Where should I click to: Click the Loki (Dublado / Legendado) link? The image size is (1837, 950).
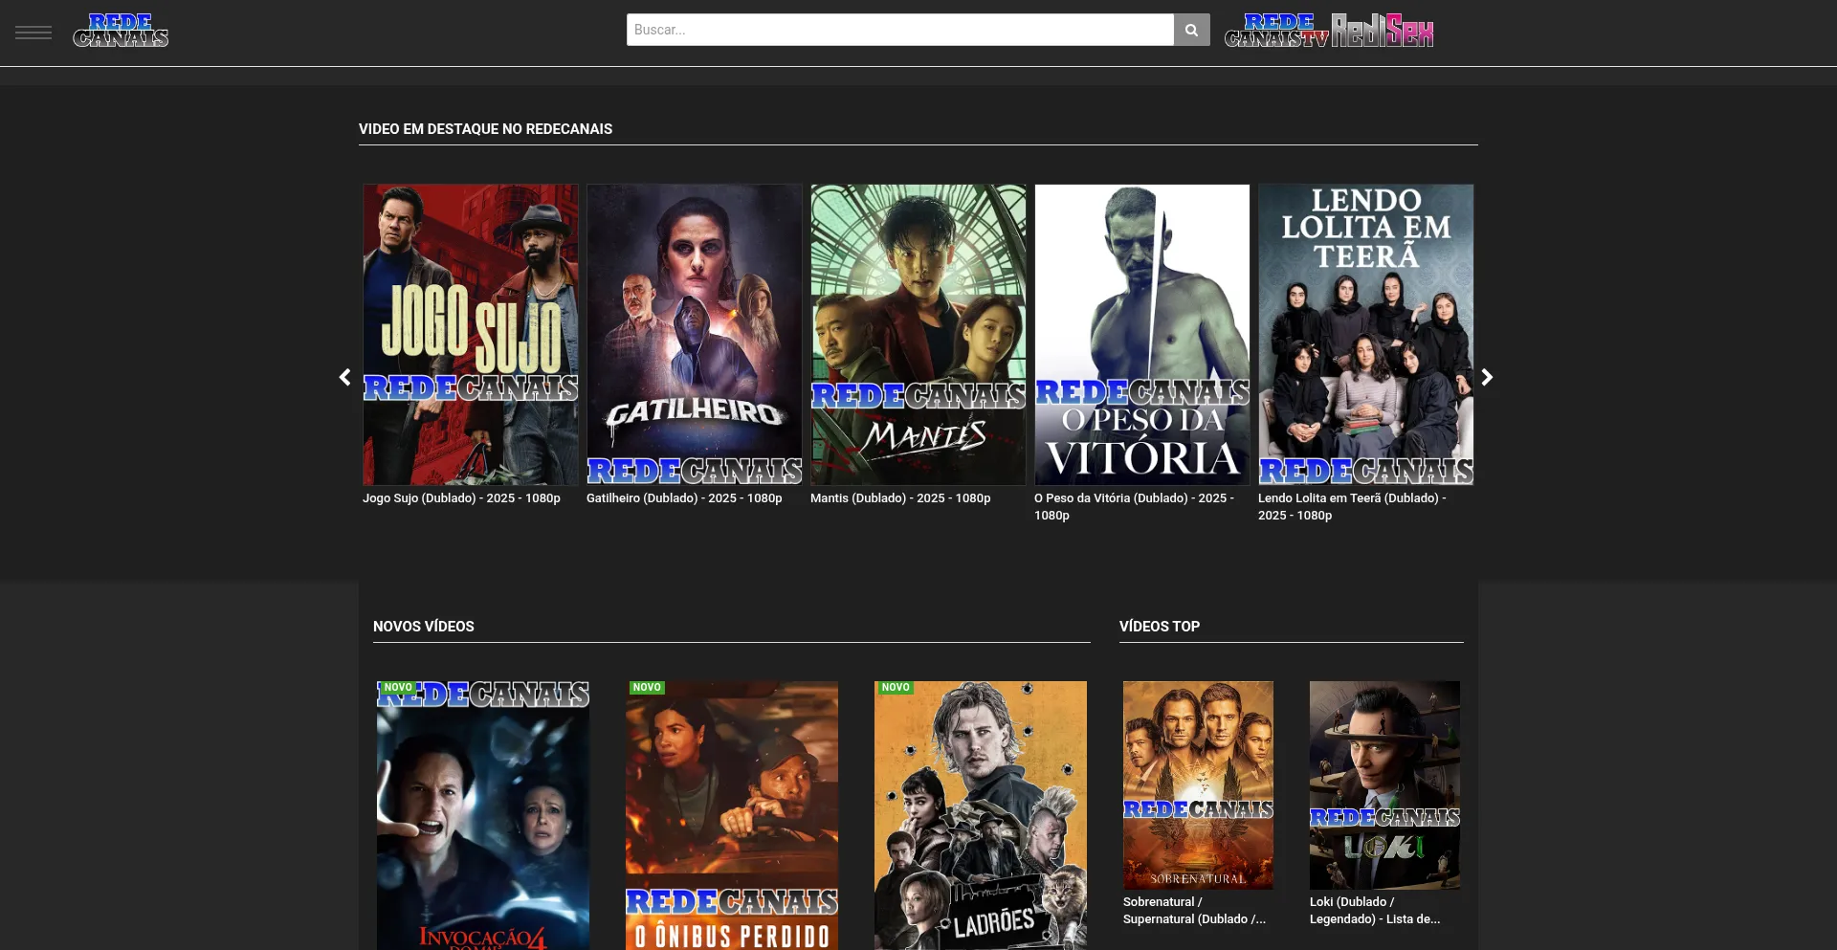click(1374, 910)
